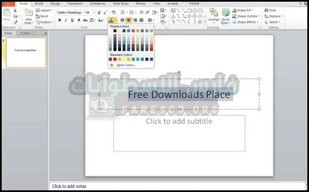Click the 'Click to add subtitle' placeholder
Screen dimensions: 309x192
point(179,133)
